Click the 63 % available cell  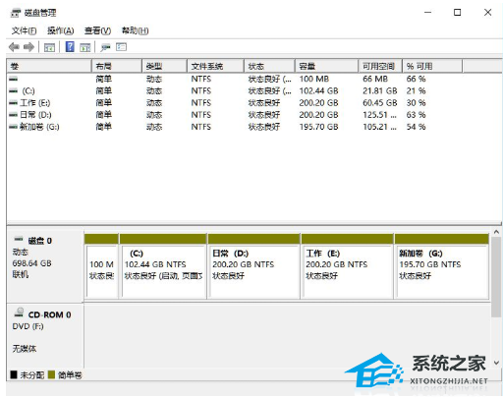click(x=416, y=115)
